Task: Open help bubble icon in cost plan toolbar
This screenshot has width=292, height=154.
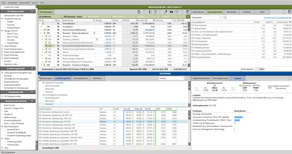Action: (182, 12)
